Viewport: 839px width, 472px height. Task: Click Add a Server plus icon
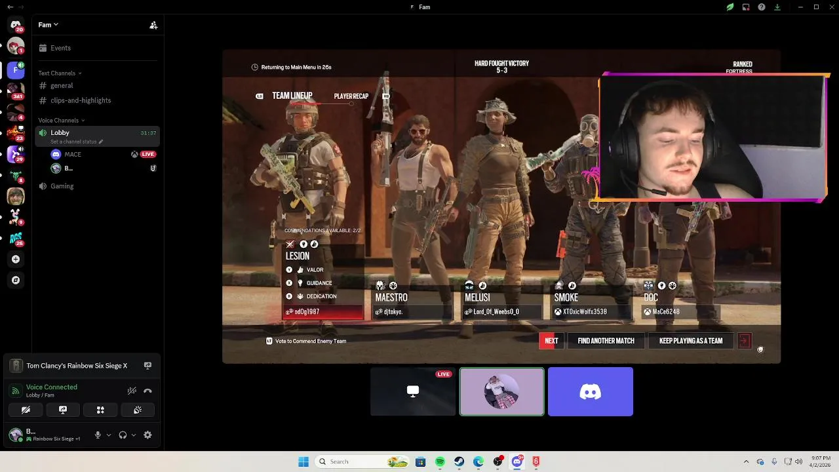coord(16,259)
